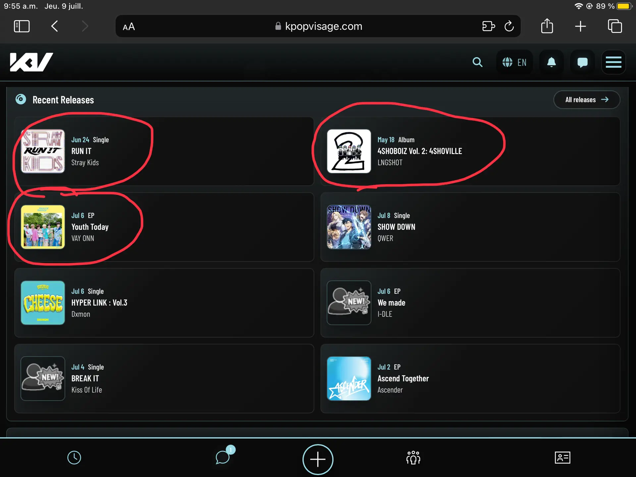Viewport: 636px width, 477px height.
Task: Open the We made placeholder cover
Action: [x=349, y=303]
